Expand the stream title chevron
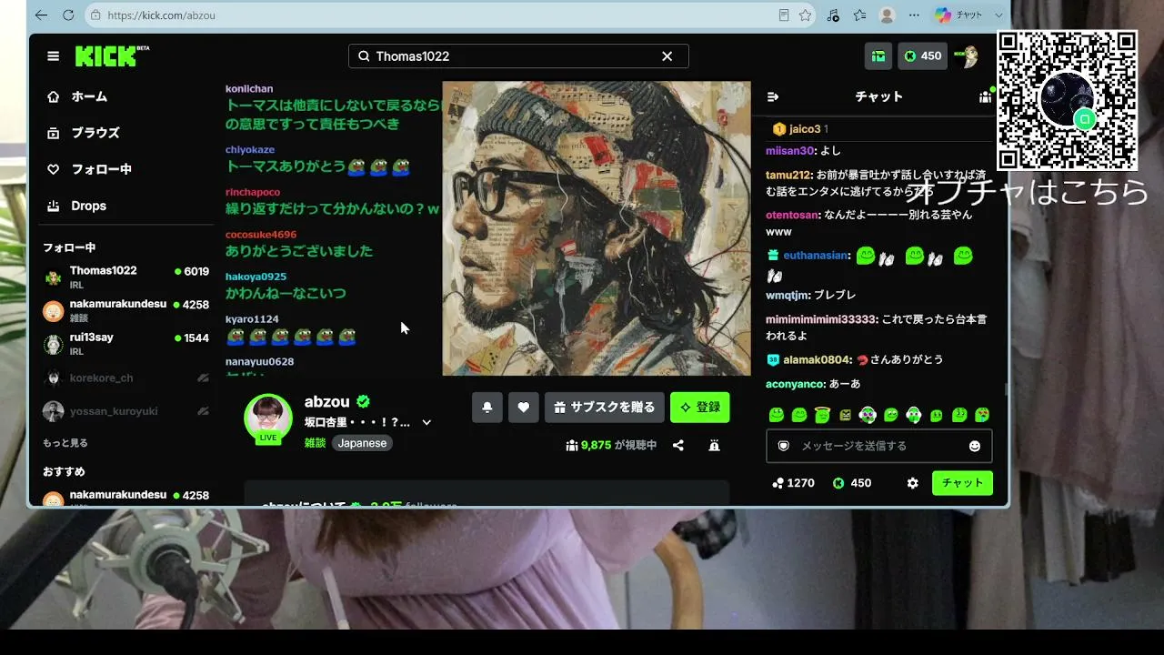Screen dimensions: 1164x655 point(426,423)
